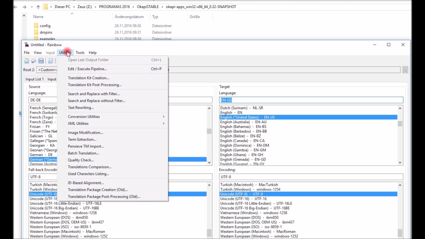Click the Rainbow app icon in title bar
Screen dimensions: 425x239
[x=27, y=45]
